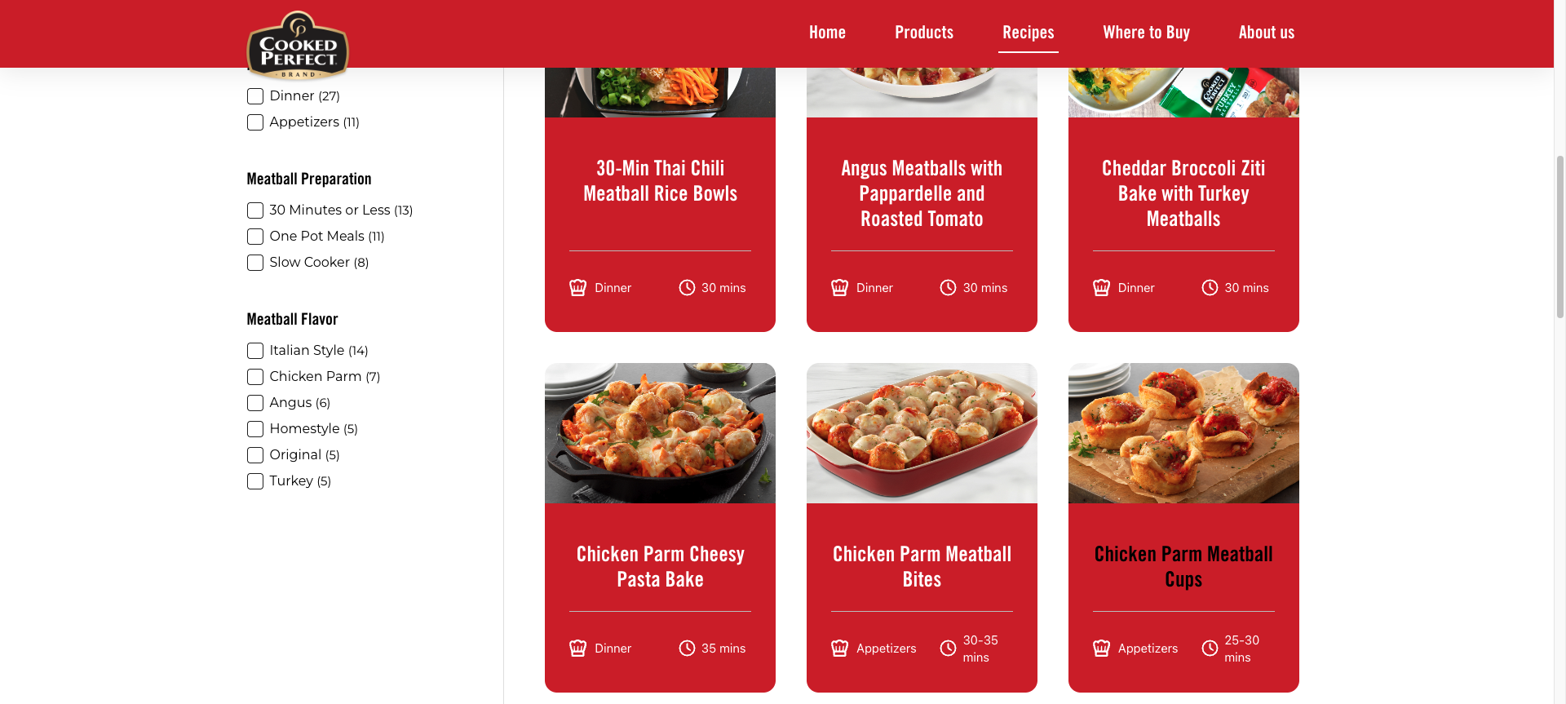The height and width of the screenshot is (704, 1566).
Task: Open Angus Meatballs with Pappardelle recipe link
Action: point(922,193)
